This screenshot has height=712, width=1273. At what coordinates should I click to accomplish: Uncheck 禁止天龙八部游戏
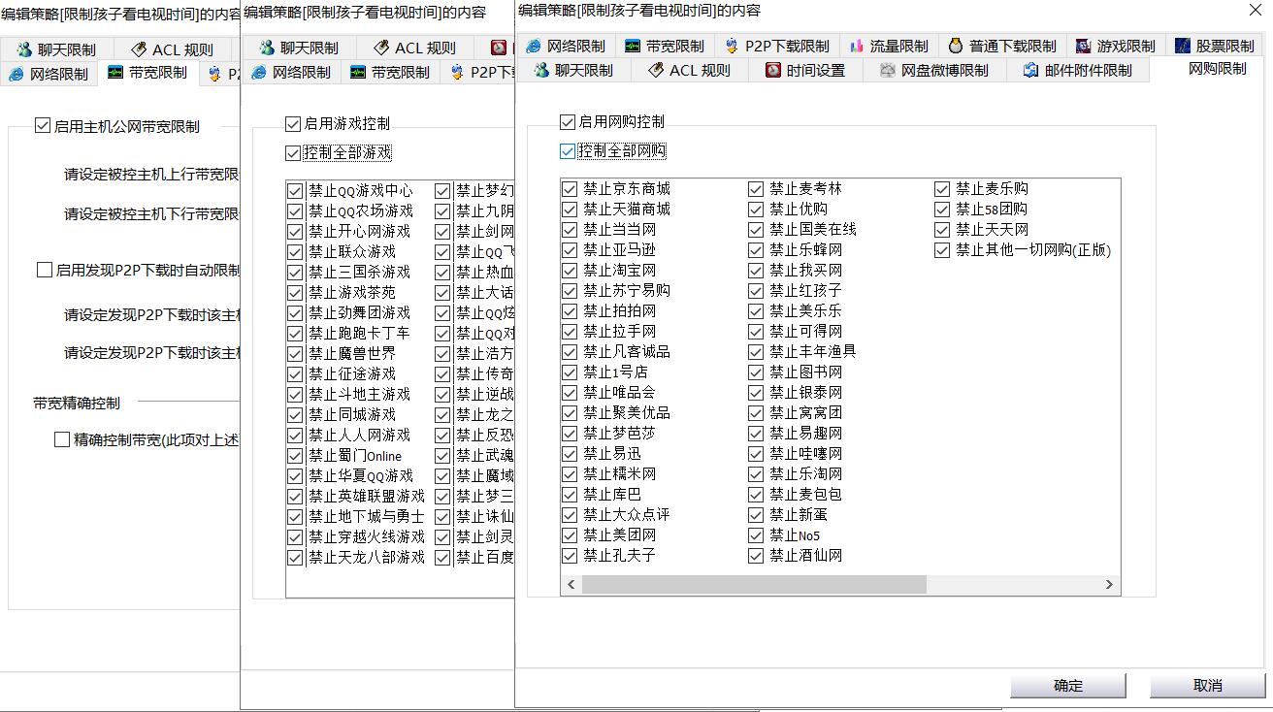[295, 558]
